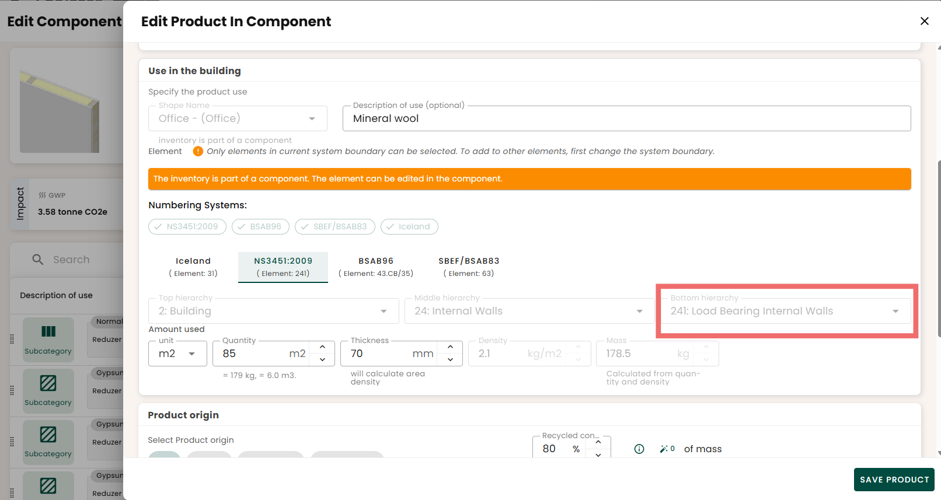Screen dimensions: 941x500
Task: Toggle the Iceland numbering system chip
Action: click(x=409, y=226)
